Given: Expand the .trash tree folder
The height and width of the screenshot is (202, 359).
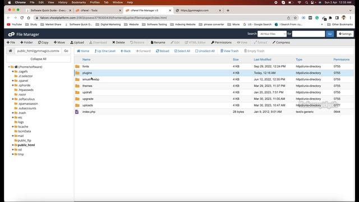Looking at the screenshot, I should tap(13, 113).
